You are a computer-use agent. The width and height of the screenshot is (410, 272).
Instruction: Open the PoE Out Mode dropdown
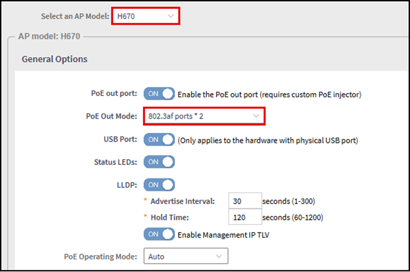pyautogui.click(x=204, y=116)
